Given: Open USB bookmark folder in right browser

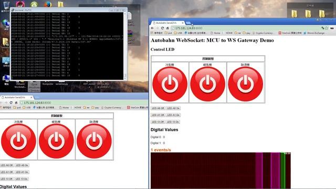Looking at the screenshot, I should pos(178,33).
